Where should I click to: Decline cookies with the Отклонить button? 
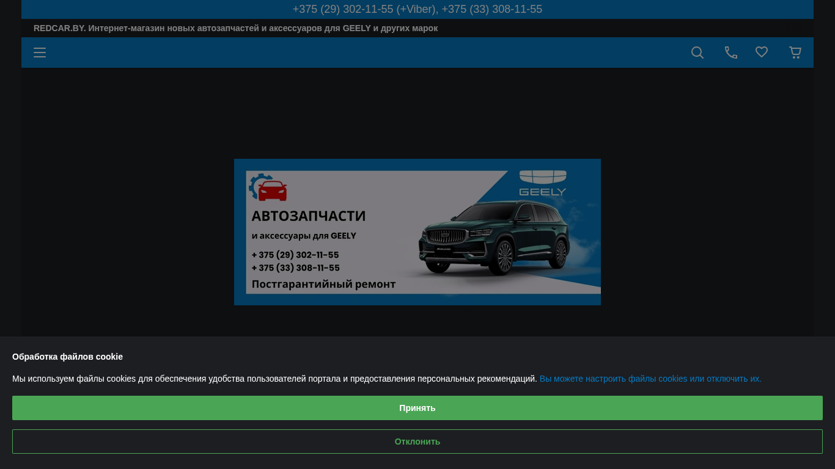point(417,442)
